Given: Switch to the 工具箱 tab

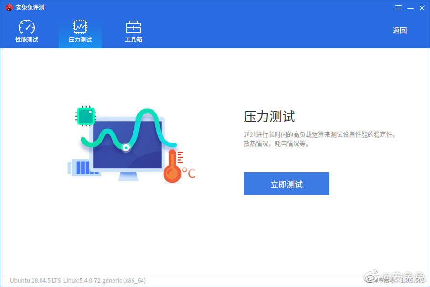Looking at the screenshot, I should [133, 31].
